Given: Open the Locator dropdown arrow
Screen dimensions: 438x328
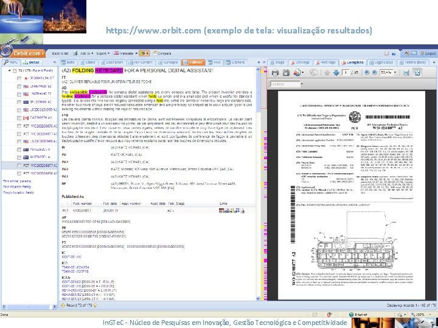Looking at the screenshot, I should 302,84.
